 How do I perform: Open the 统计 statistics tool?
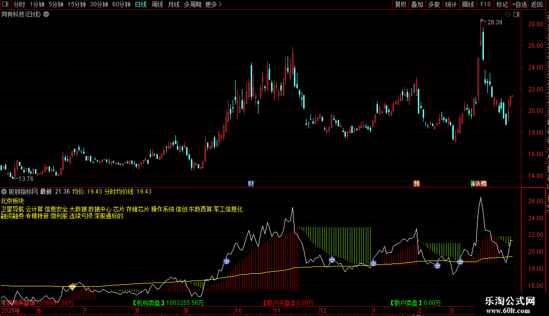coord(450,4)
